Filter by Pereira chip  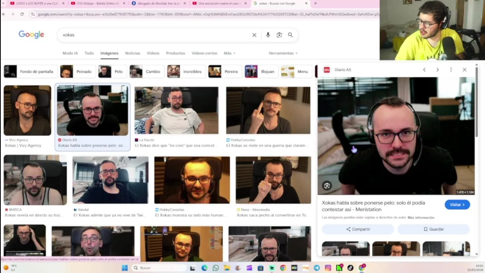pyautogui.click(x=225, y=71)
